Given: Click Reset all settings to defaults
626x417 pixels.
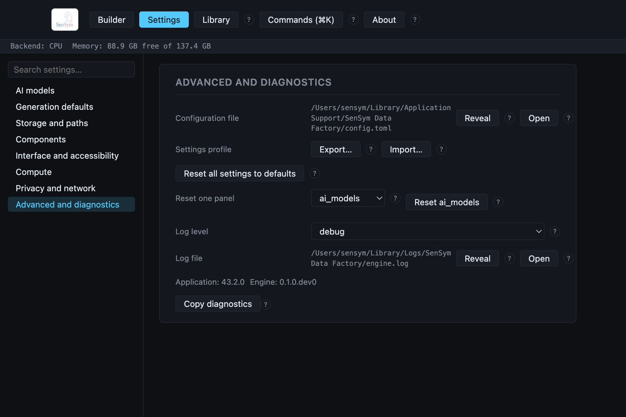Looking at the screenshot, I should (x=240, y=173).
